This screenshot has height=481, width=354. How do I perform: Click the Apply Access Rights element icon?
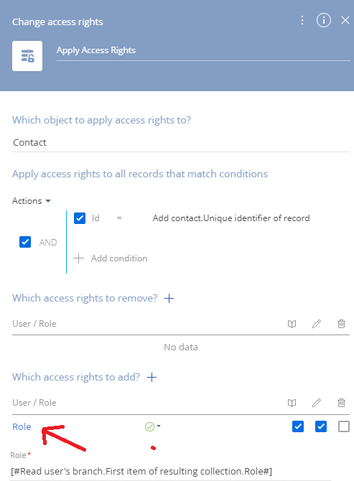(x=27, y=56)
